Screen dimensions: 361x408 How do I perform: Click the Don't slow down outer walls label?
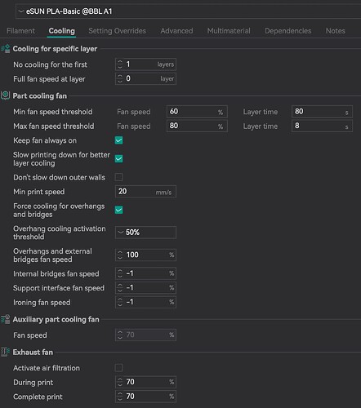pos(59,177)
